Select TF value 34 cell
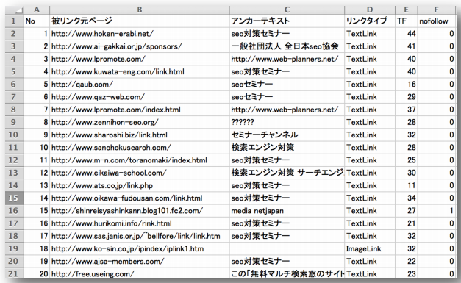The width and height of the screenshot is (461, 283). pyautogui.click(x=407, y=198)
